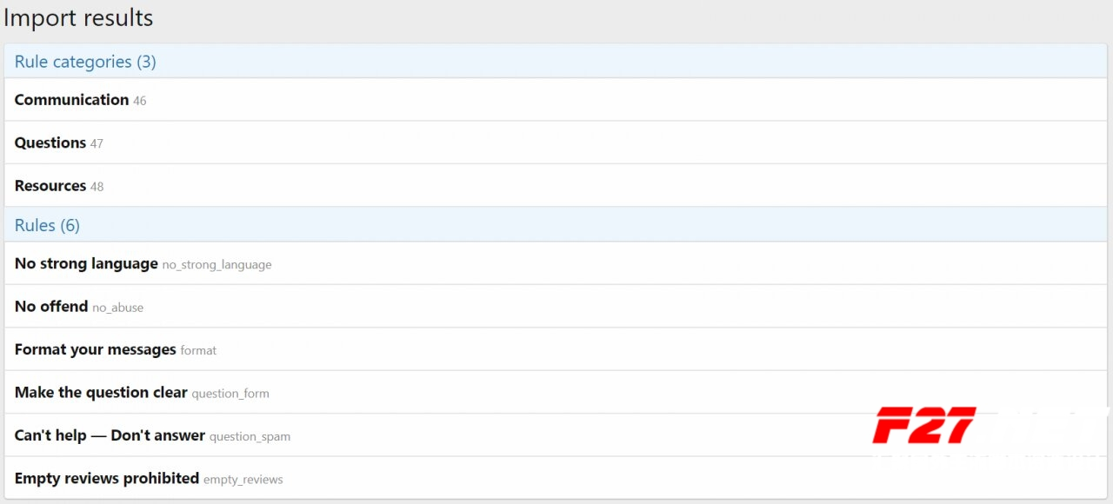
Task: Open the Communication rule category
Action: point(71,100)
